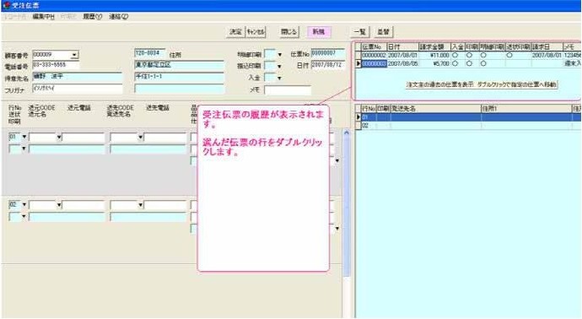Click the 決定 button
Image resolution: width=582 pixels, height=319 pixels.
[235, 32]
